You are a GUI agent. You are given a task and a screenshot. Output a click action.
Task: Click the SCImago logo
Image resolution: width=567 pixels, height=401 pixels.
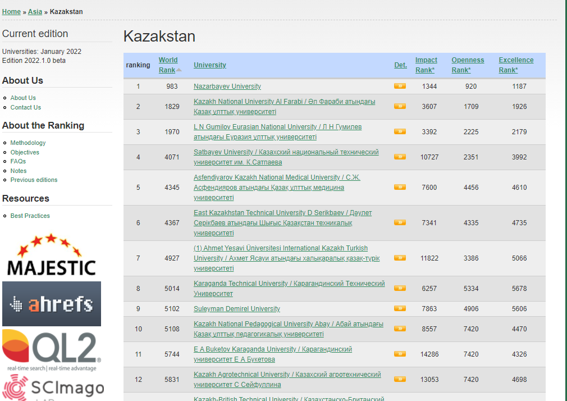tap(54, 388)
